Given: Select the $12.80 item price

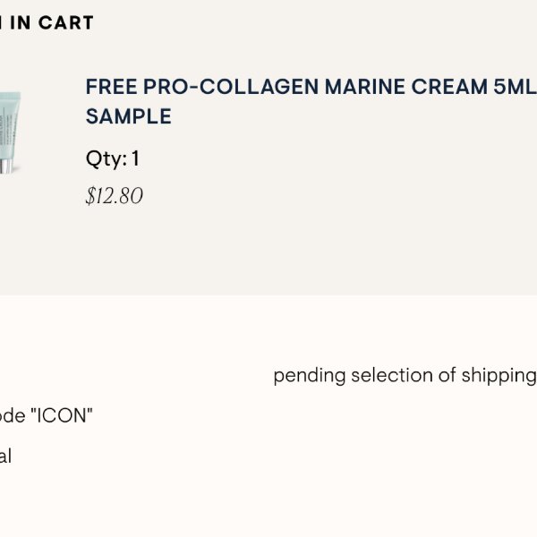Looking at the screenshot, I should click(x=114, y=196).
